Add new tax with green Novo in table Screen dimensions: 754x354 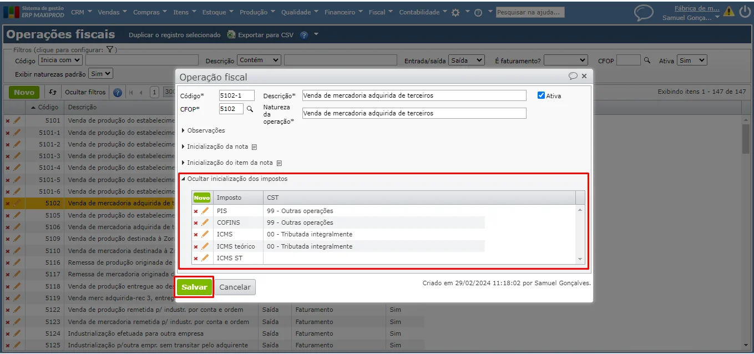pyautogui.click(x=202, y=198)
